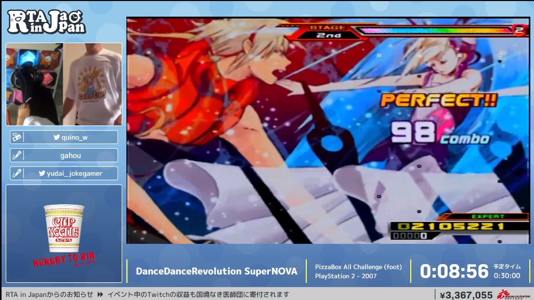Viewport: 534px width, 300px height.
Task: Open the gahou commentator label
Action: coord(64,155)
